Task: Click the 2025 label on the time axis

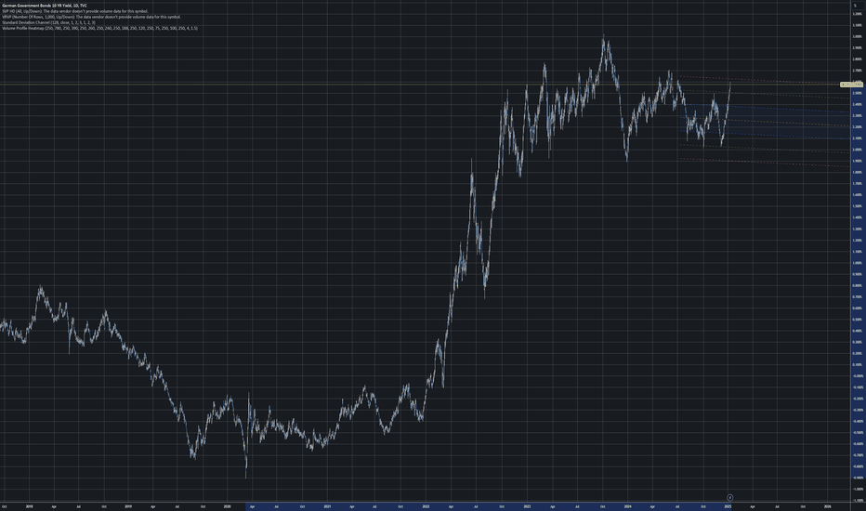Action: tap(728, 506)
